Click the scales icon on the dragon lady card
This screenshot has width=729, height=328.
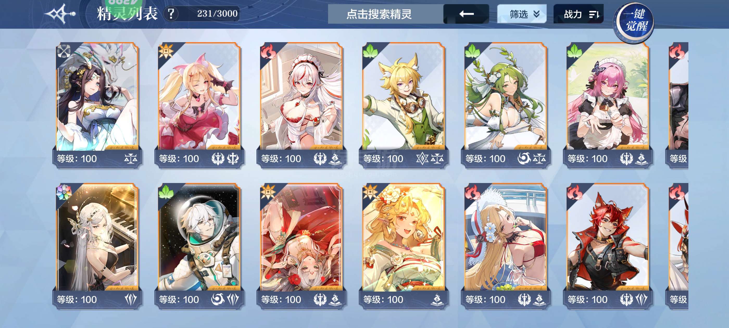click(x=131, y=159)
